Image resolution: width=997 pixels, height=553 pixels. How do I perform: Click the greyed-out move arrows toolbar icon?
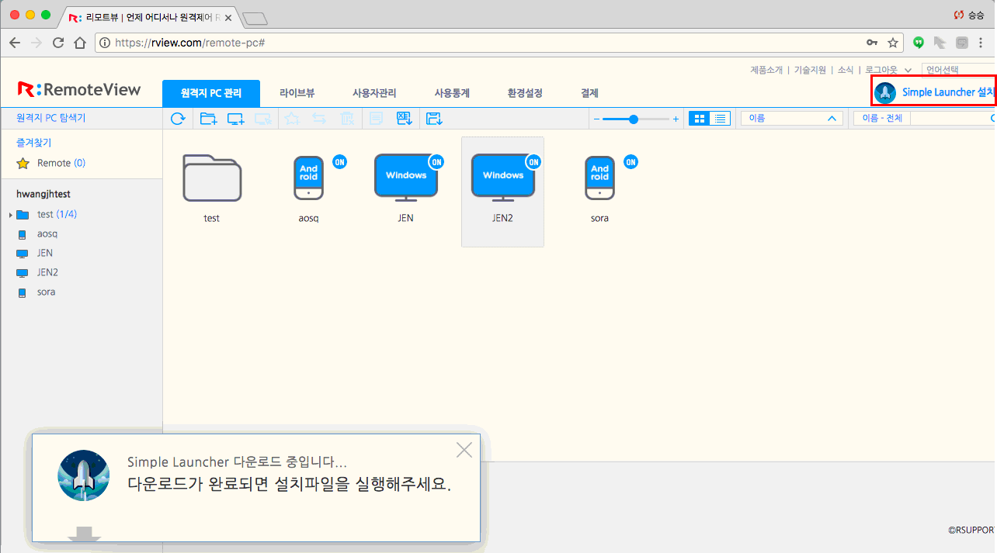click(319, 119)
